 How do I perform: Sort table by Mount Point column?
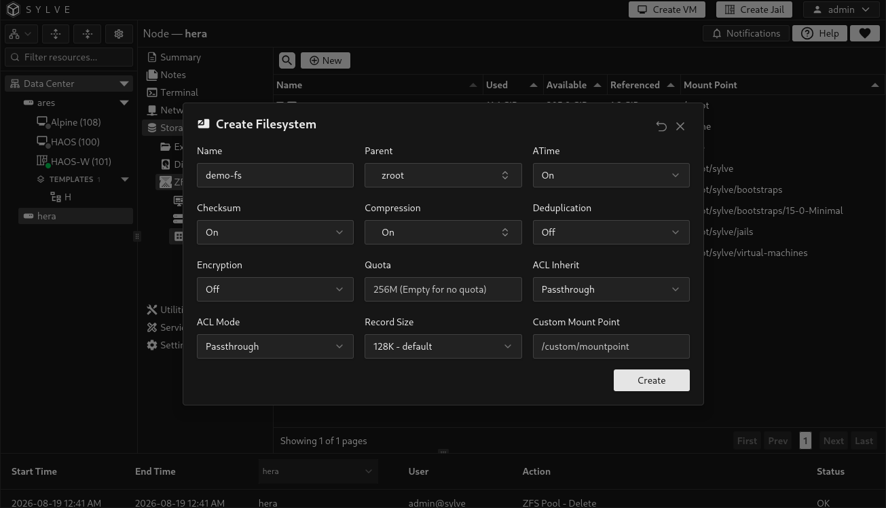pyautogui.click(x=781, y=85)
